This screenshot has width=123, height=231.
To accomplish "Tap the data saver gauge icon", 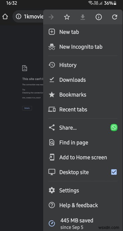I will coord(52,224).
